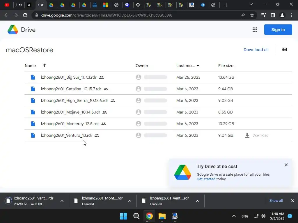The image size is (298, 223).
Task: Click the File size column header
Action: tap(226, 66)
